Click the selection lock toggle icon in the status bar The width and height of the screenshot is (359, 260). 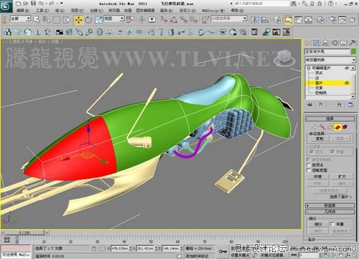(x=94, y=249)
